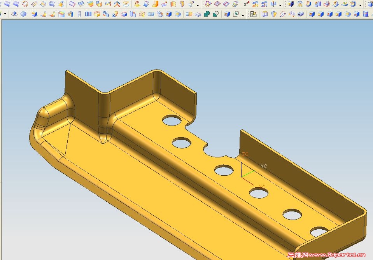
Task: Click the mirror icon with vertical axis
Action: tap(273, 4)
